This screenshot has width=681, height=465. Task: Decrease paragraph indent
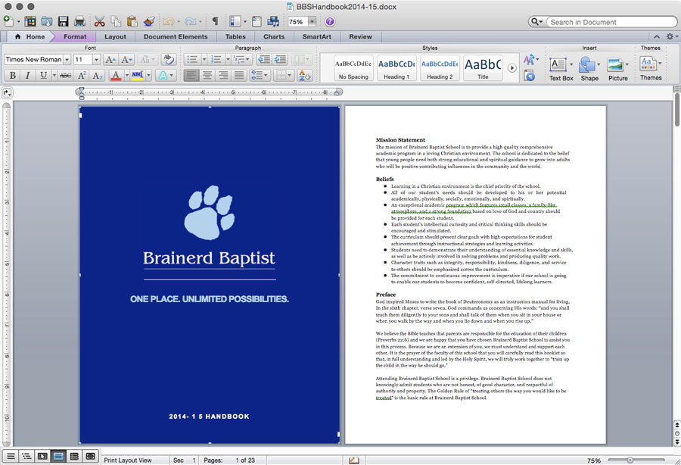click(263, 60)
